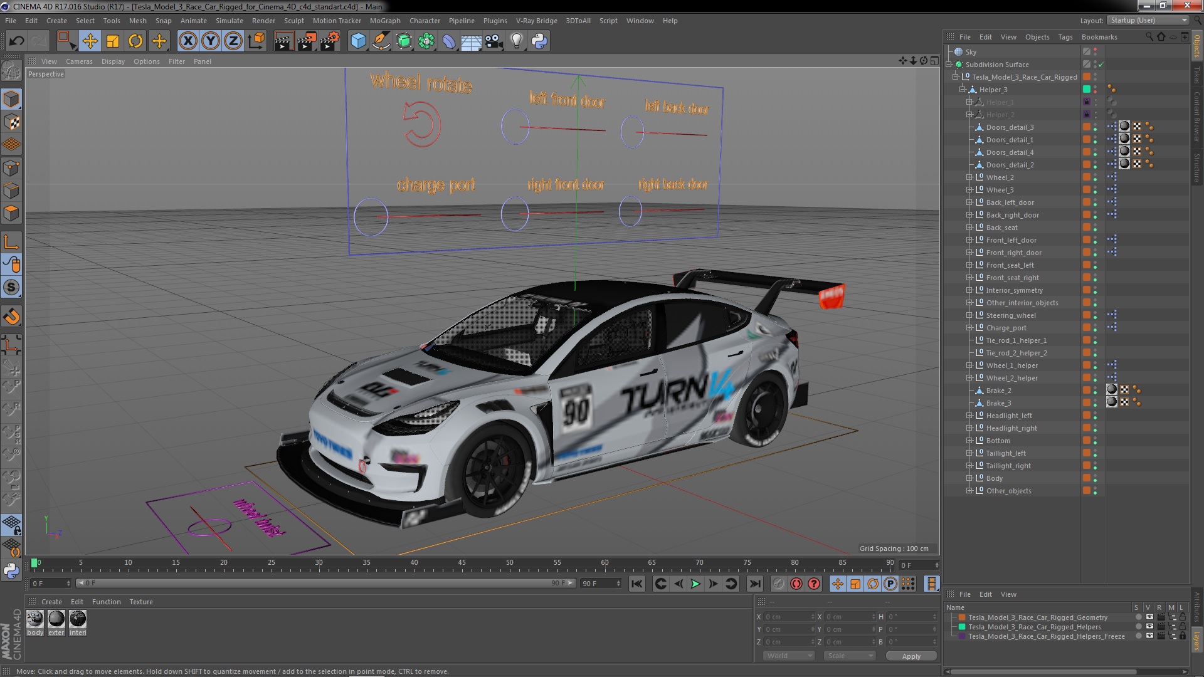Viewport: 1204px width, 677px height.
Task: Play animation forward
Action: (x=695, y=584)
